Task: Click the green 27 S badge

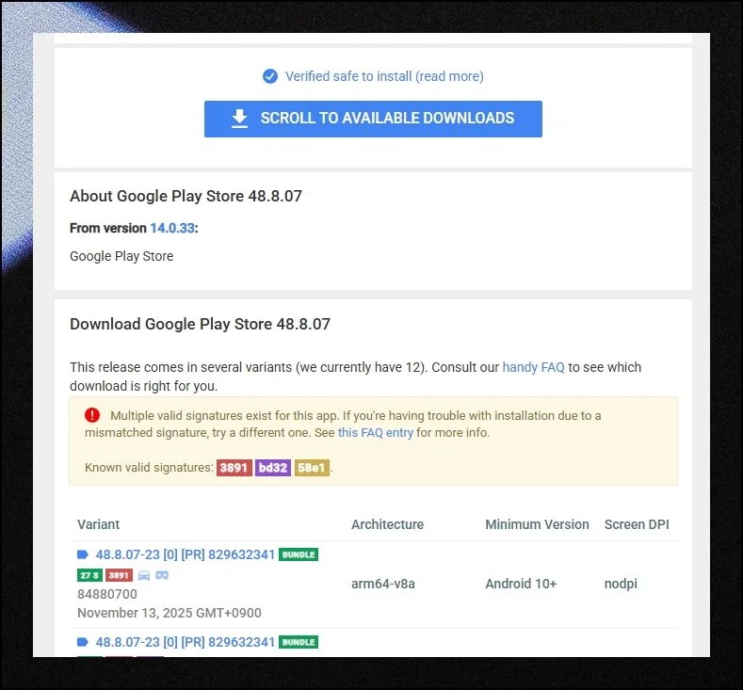Action: click(x=89, y=575)
